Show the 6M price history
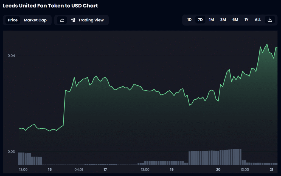This screenshot has height=176, width=281. click(235, 20)
